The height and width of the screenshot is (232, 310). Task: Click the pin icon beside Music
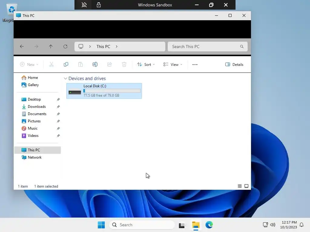58,128
